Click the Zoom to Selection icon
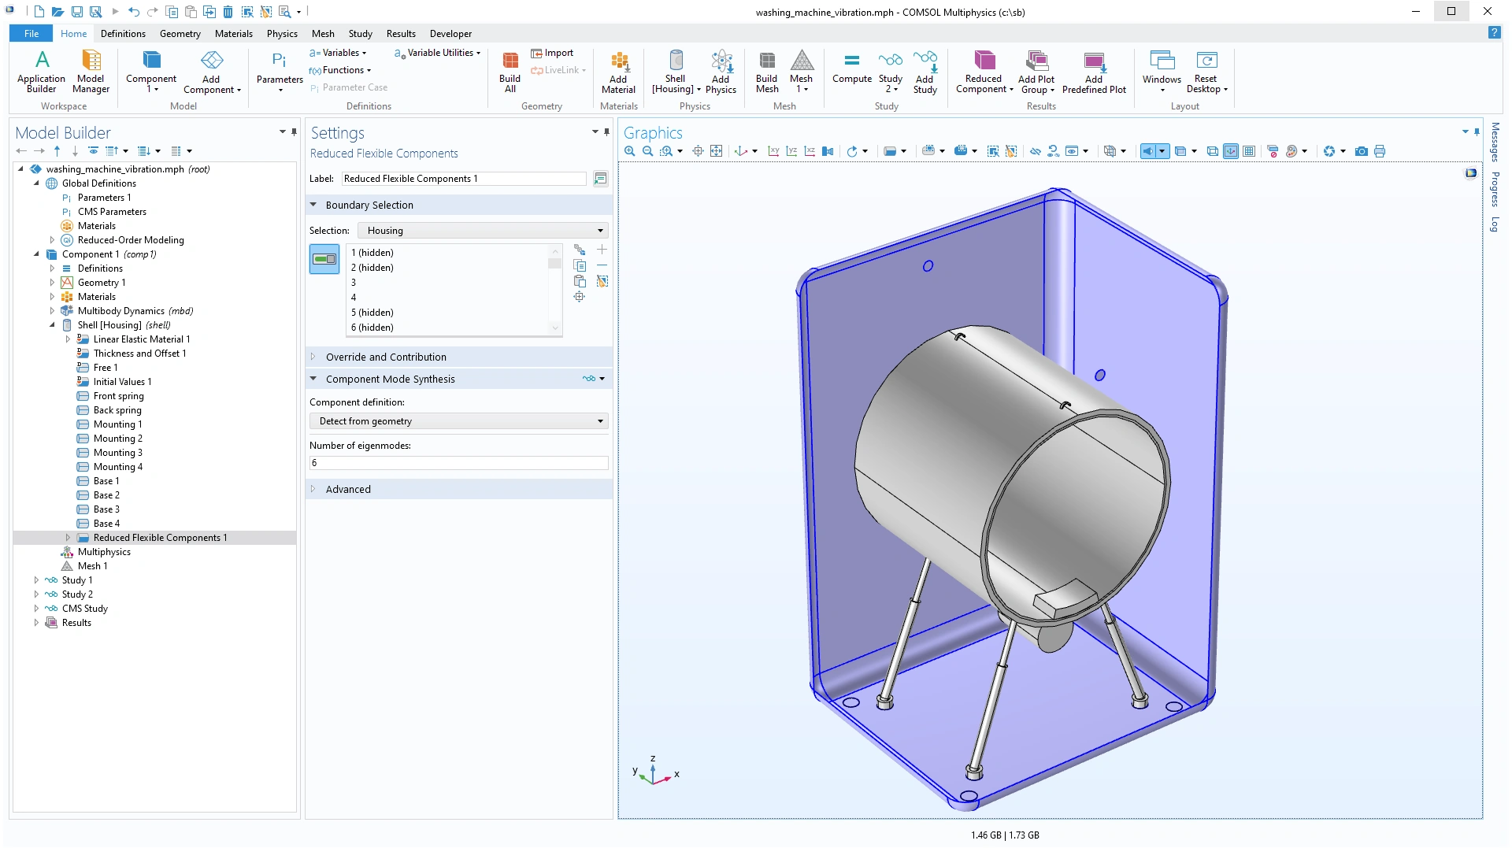Screen dimensions: 1512x848 (580, 297)
